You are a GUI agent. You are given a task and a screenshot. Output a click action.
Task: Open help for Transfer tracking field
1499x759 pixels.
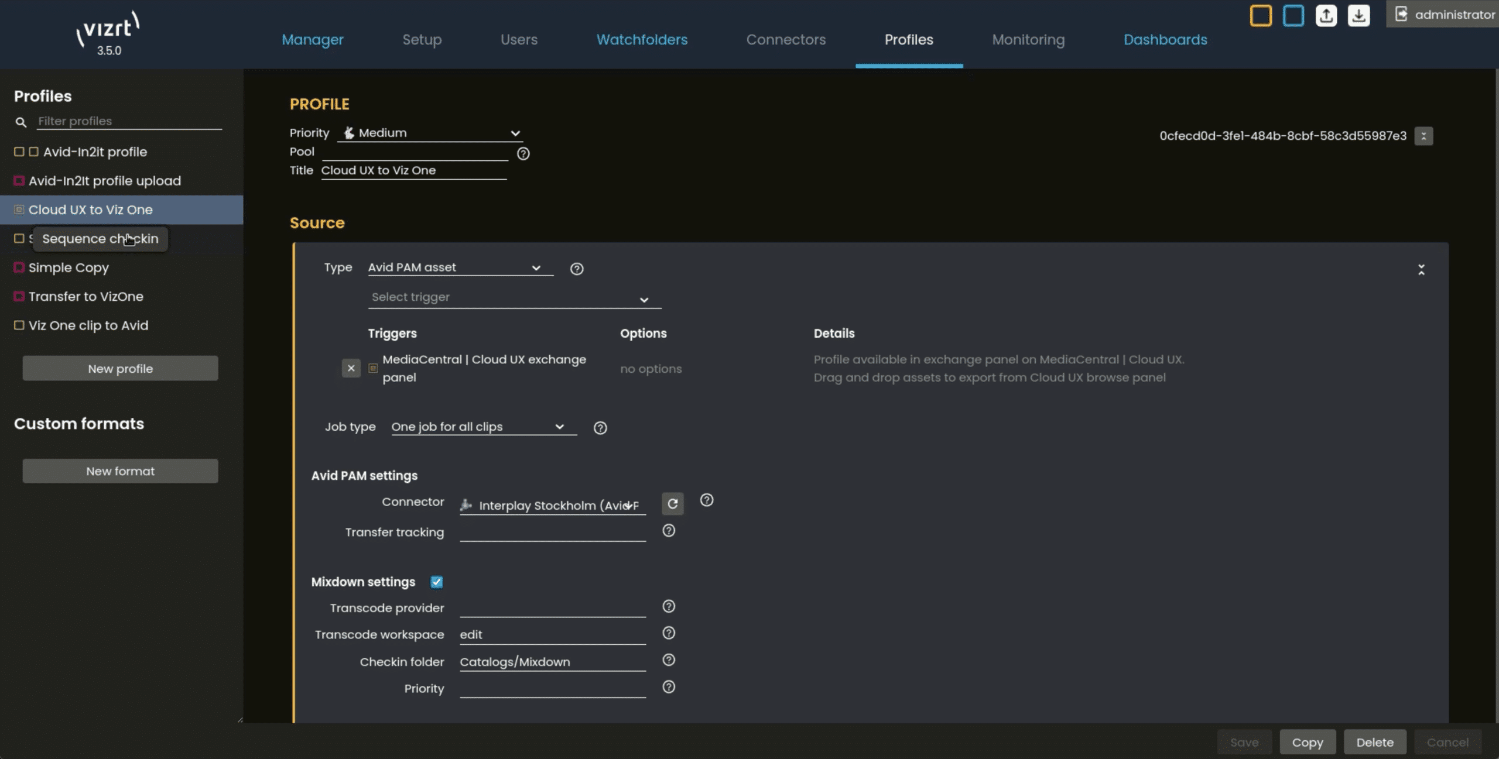669,531
